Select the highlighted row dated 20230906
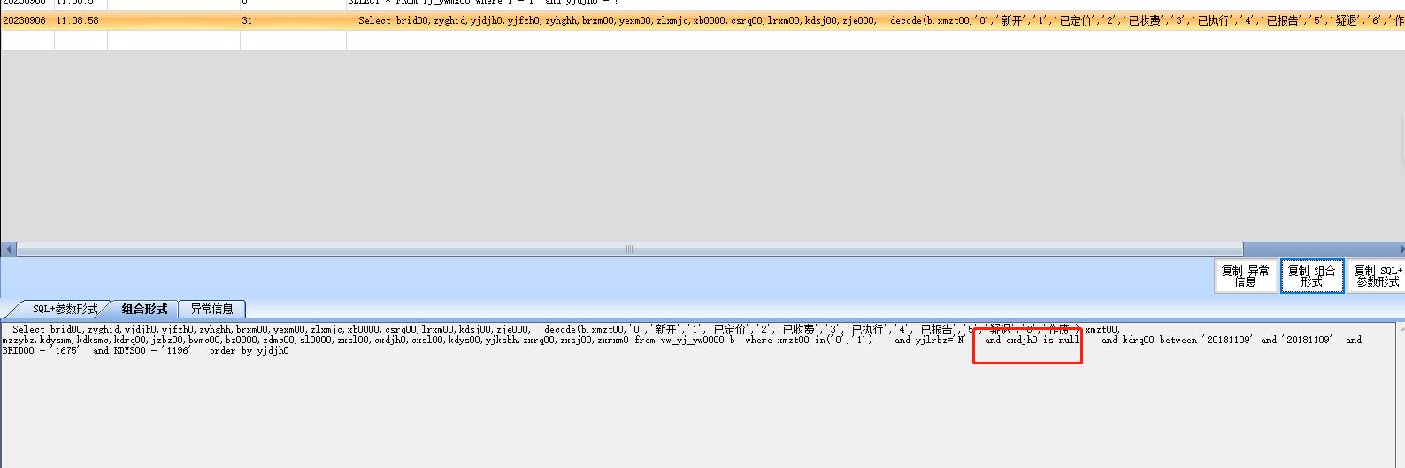 tap(702, 20)
